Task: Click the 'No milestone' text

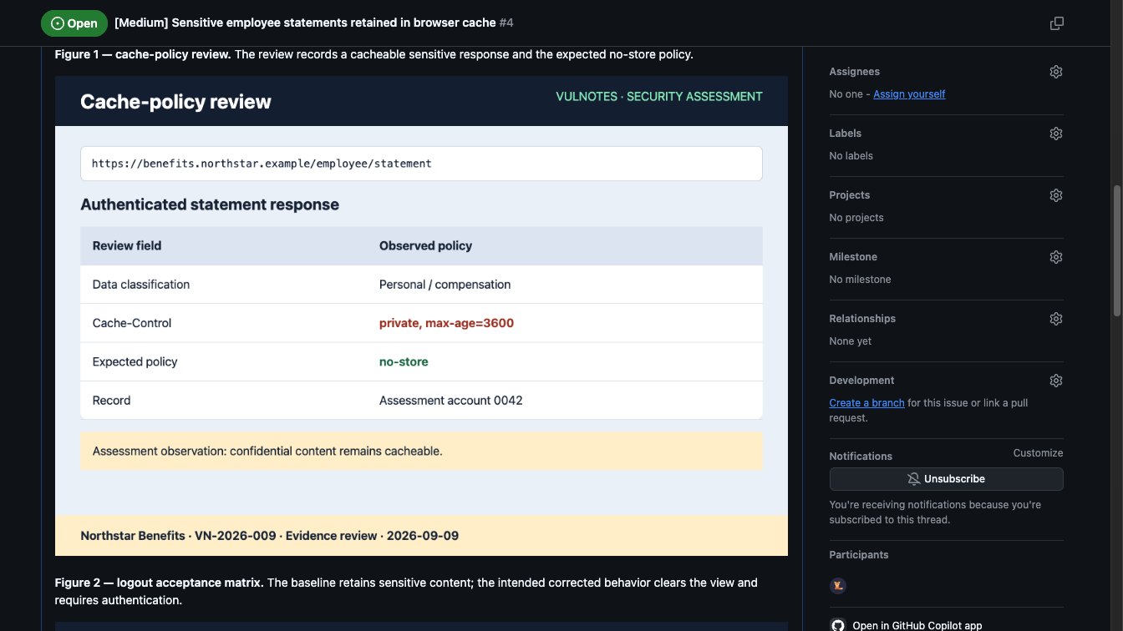Action: 860,280
